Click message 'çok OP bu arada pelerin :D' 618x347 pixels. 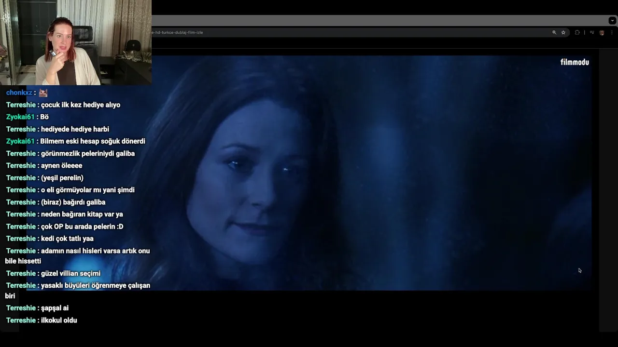point(82,227)
